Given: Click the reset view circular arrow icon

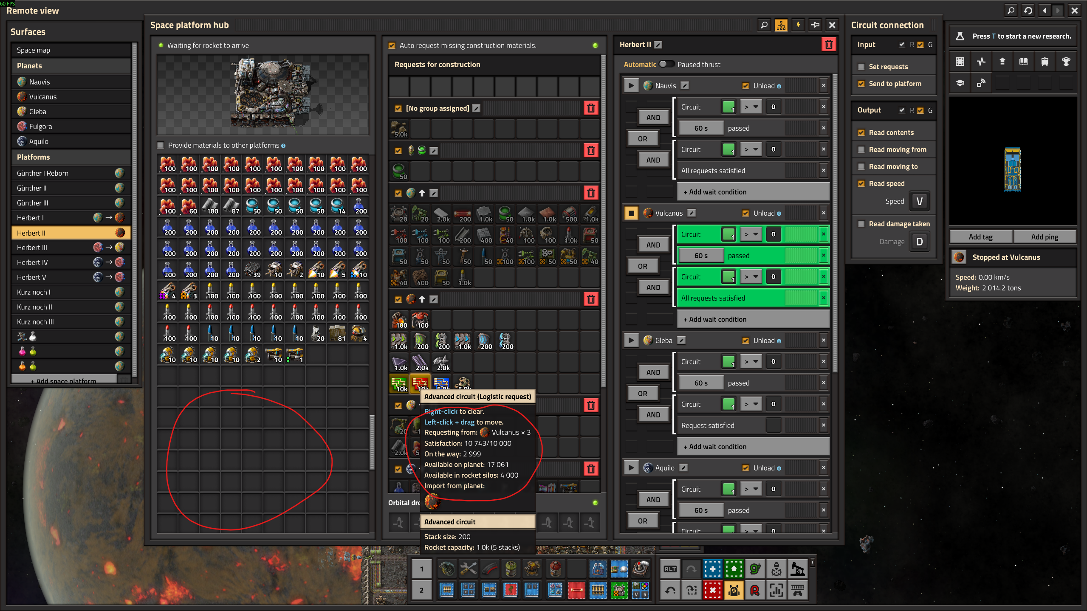Looking at the screenshot, I should [x=1028, y=11].
